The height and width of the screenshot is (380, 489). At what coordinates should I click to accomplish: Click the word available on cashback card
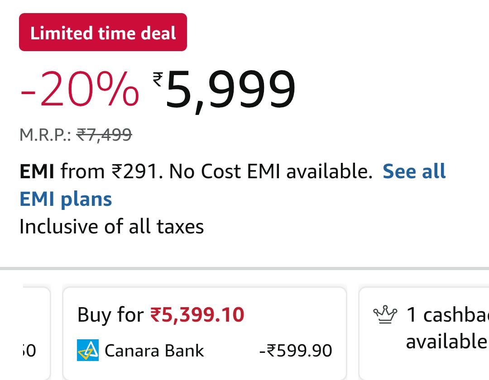[x=446, y=342]
